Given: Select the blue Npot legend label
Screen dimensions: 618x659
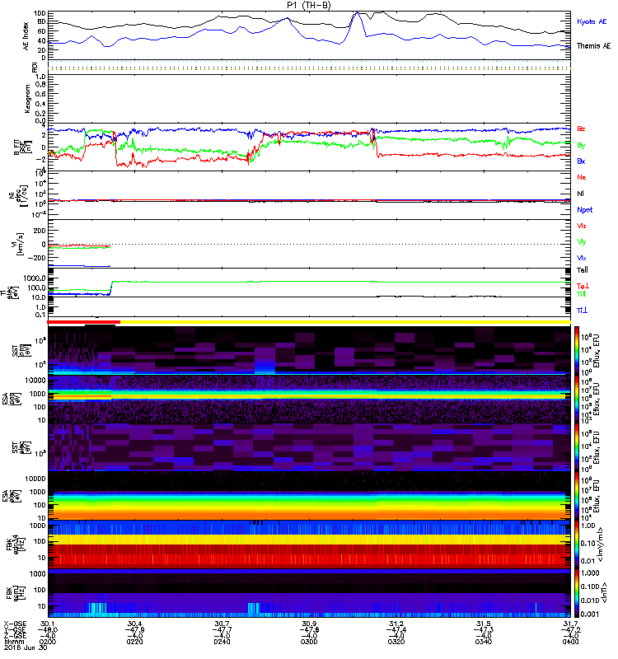Looking at the screenshot, I should 585,210.
